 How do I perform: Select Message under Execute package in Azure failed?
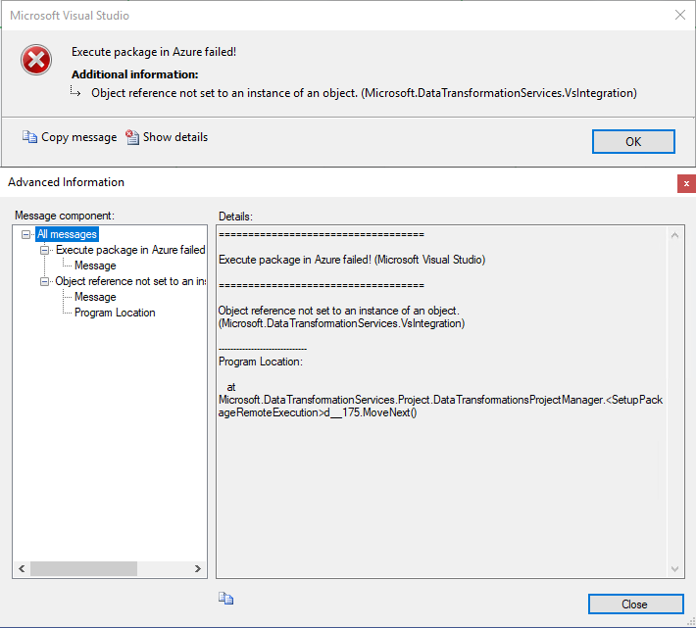point(95,266)
